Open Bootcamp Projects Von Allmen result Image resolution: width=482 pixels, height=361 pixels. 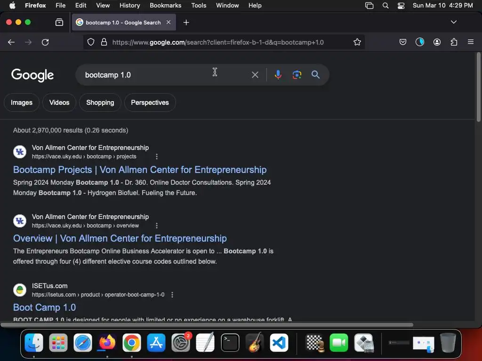coord(140,170)
